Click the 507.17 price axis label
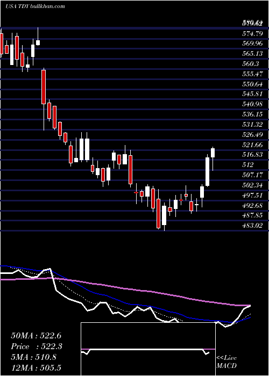Viewport: 269px width, 376px height. click(252, 175)
